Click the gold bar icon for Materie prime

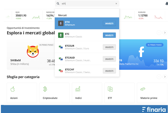(143, 89)
